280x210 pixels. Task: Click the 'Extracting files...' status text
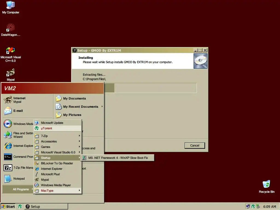94,75
